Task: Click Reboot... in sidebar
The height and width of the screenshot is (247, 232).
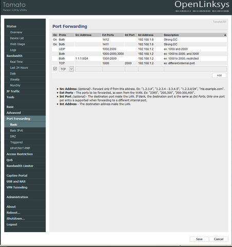Action: (13, 213)
